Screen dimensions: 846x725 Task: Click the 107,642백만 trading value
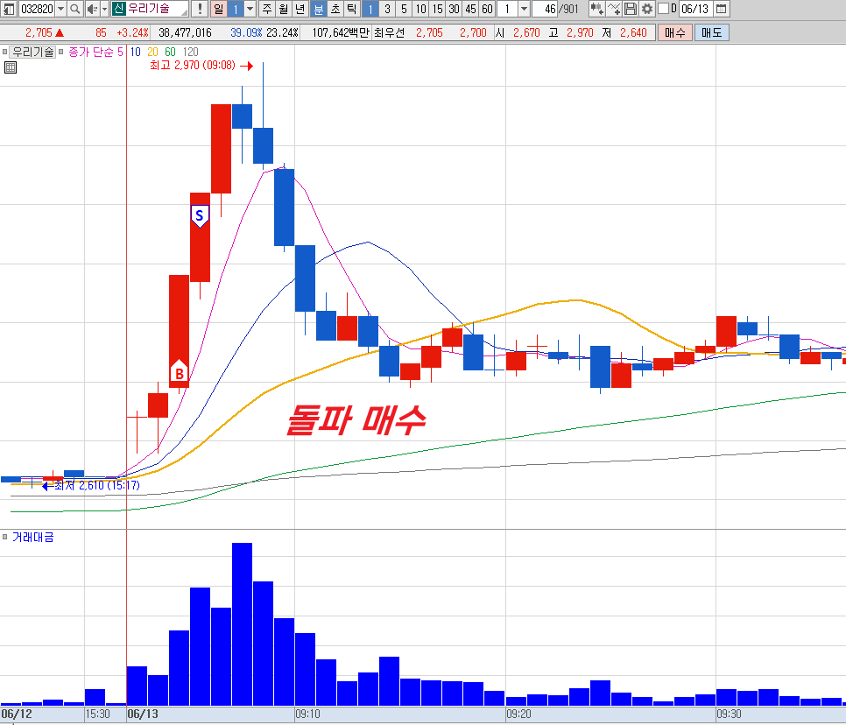click(341, 32)
